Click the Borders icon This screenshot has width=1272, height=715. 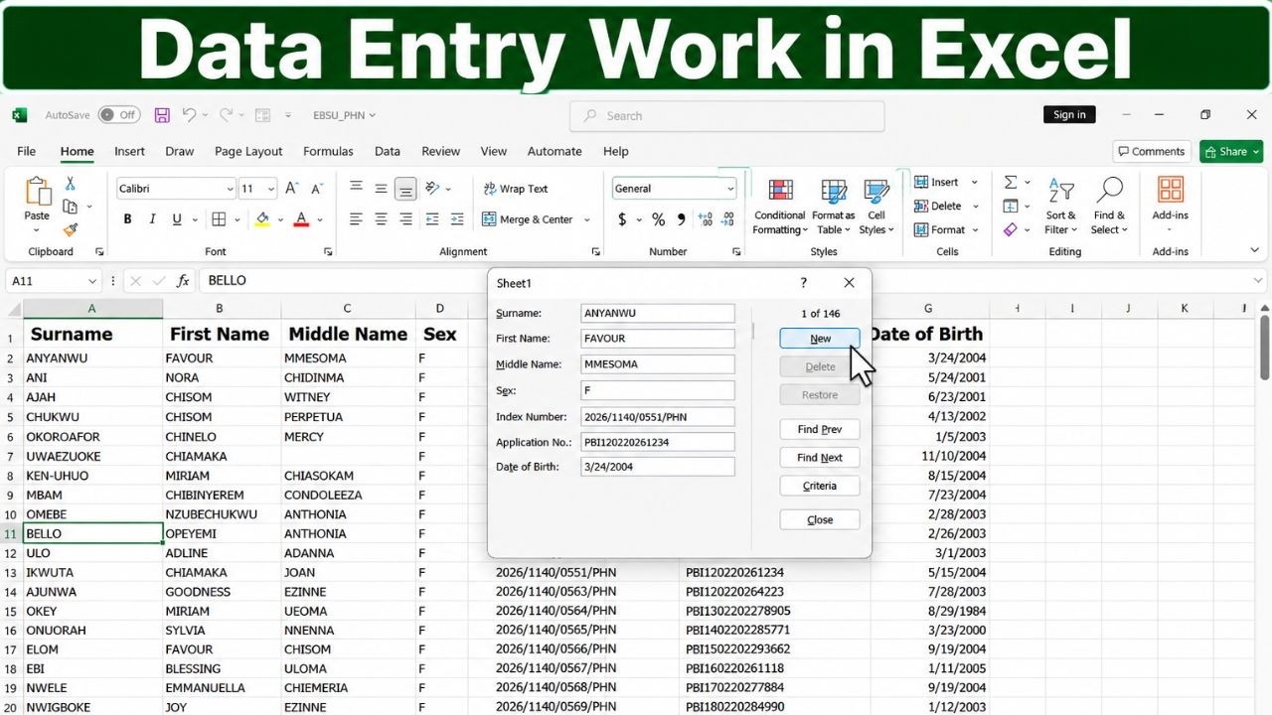(x=219, y=219)
